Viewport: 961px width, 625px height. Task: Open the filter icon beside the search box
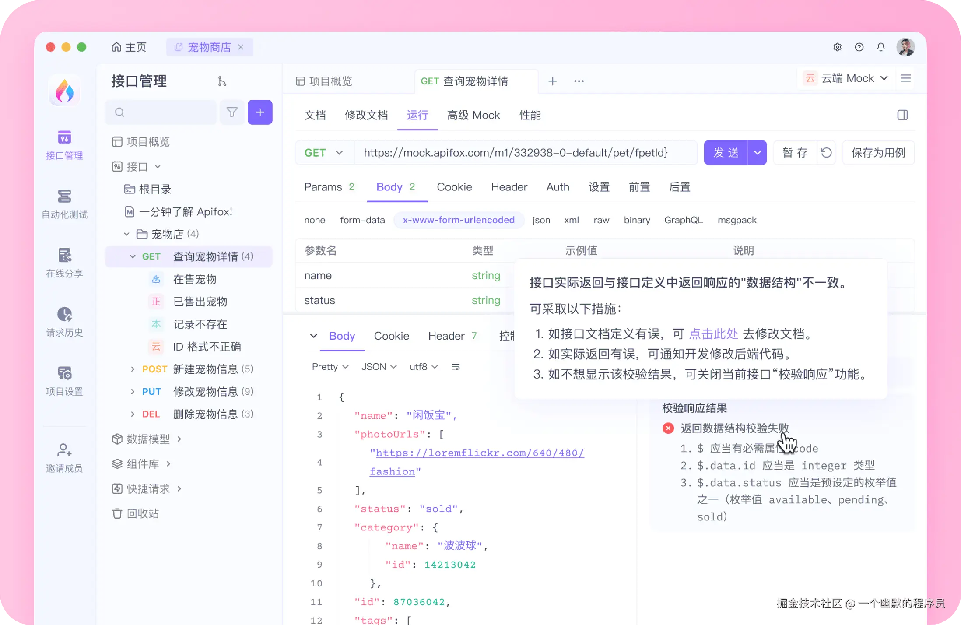(x=232, y=112)
